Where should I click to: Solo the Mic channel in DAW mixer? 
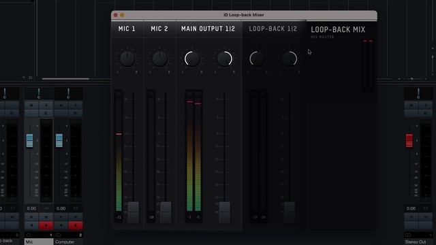[46, 105]
